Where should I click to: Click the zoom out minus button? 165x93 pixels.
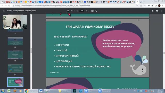click(77, 11)
